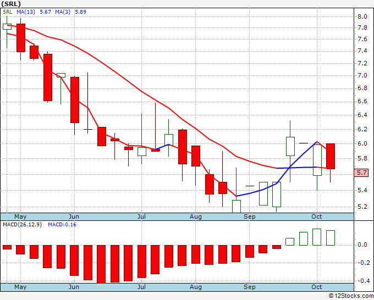This screenshot has height=300, width=374.
Task: Click the last red candlestick in October
Action: point(331,156)
